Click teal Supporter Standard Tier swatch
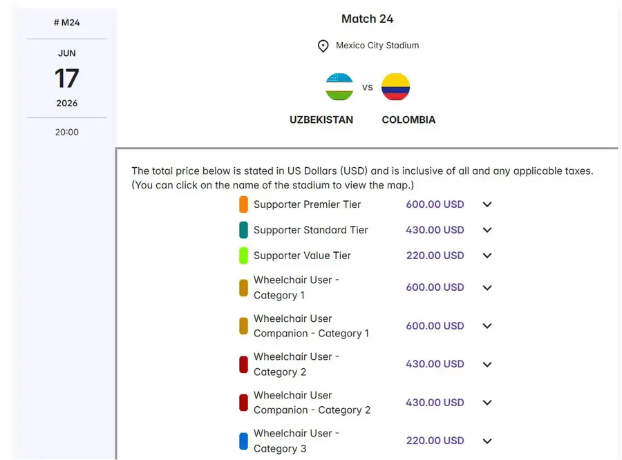 pos(243,230)
